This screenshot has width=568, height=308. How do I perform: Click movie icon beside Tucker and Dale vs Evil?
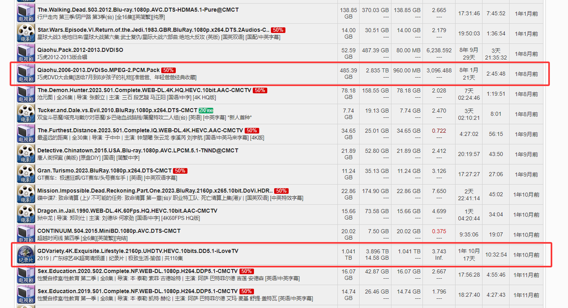point(26,113)
